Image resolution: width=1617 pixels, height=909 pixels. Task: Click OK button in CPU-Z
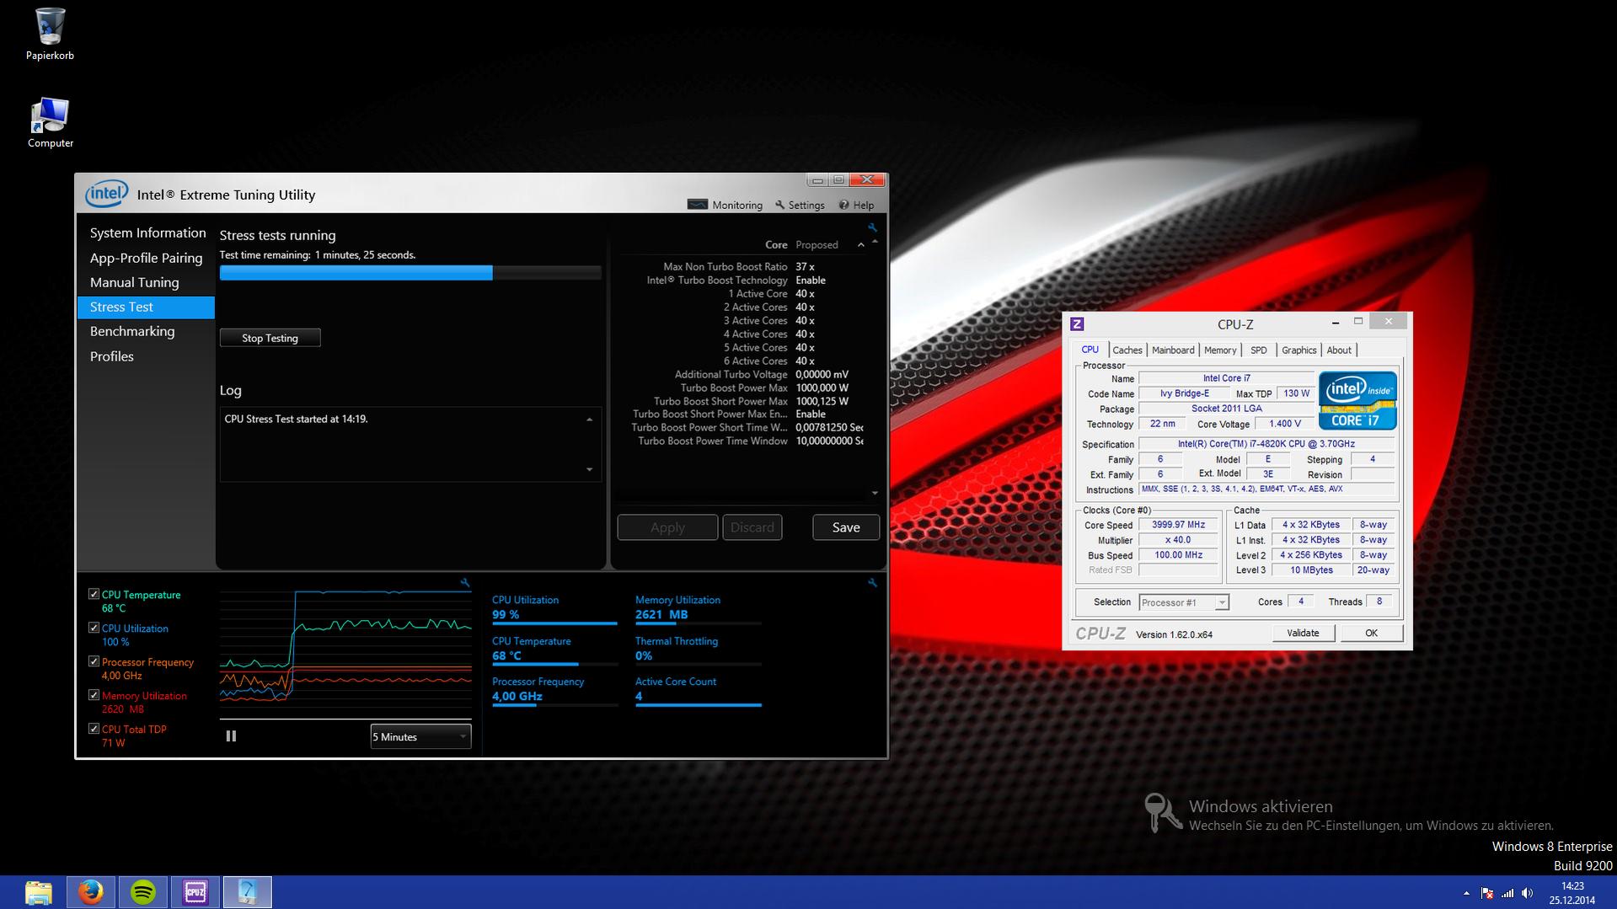point(1371,634)
